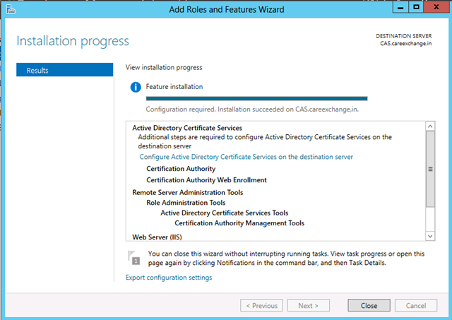Select the Web Server (IIS) item

tap(157, 237)
